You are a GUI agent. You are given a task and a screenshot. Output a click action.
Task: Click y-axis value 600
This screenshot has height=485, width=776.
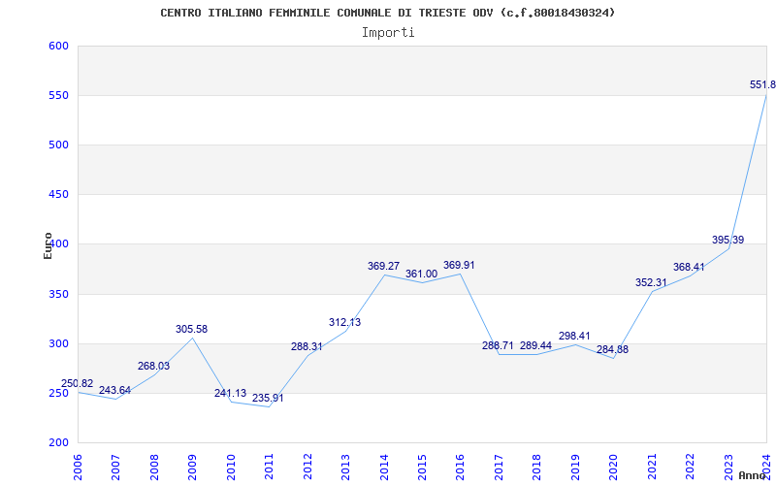58,46
